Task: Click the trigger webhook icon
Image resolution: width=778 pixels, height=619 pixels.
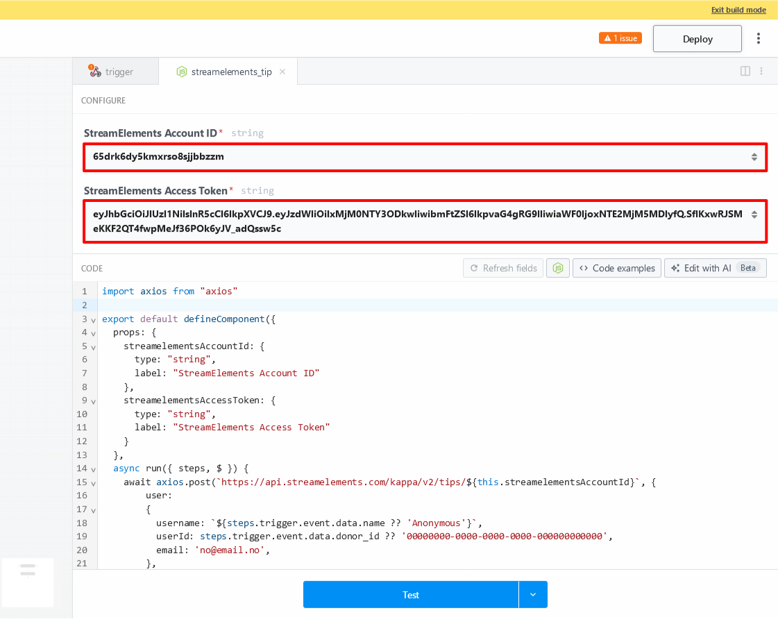Action: pyautogui.click(x=95, y=71)
